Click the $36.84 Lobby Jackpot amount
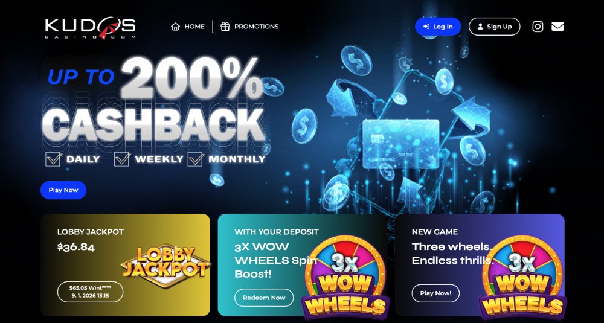 [x=76, y=248]
